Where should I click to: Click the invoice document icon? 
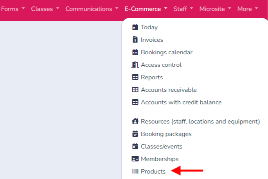[x=135, y=39]
